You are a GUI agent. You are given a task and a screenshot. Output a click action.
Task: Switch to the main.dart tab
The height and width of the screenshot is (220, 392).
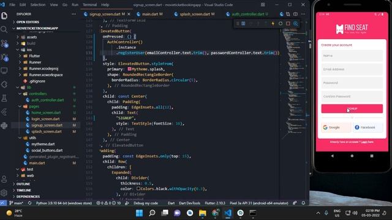(149, 14)
